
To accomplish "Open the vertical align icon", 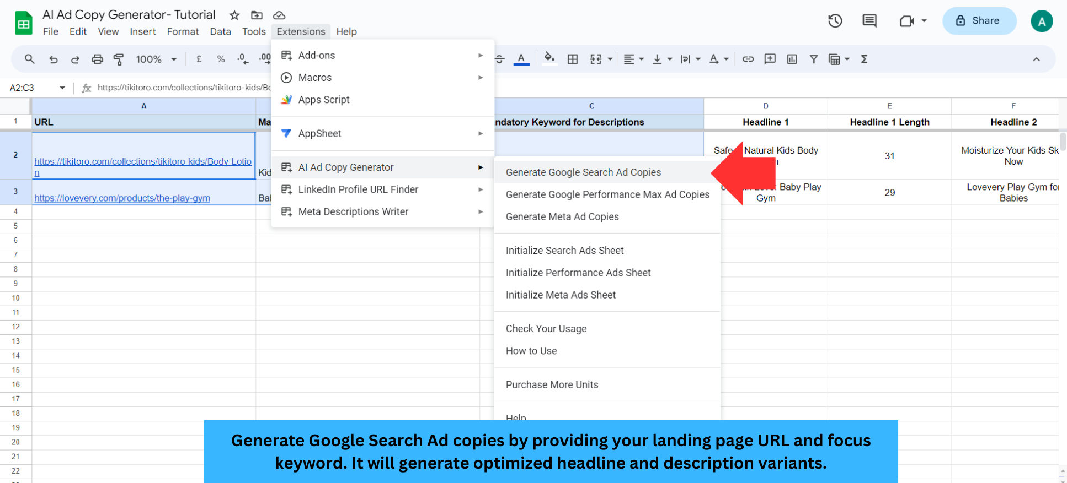I will pos(657,59).
